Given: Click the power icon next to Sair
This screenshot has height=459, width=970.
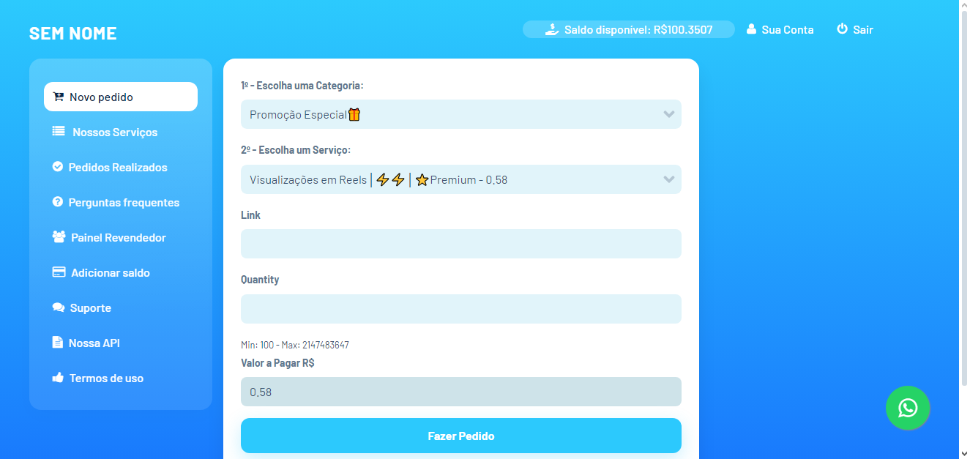Looking at the screenshot, I should coord(842,29).
